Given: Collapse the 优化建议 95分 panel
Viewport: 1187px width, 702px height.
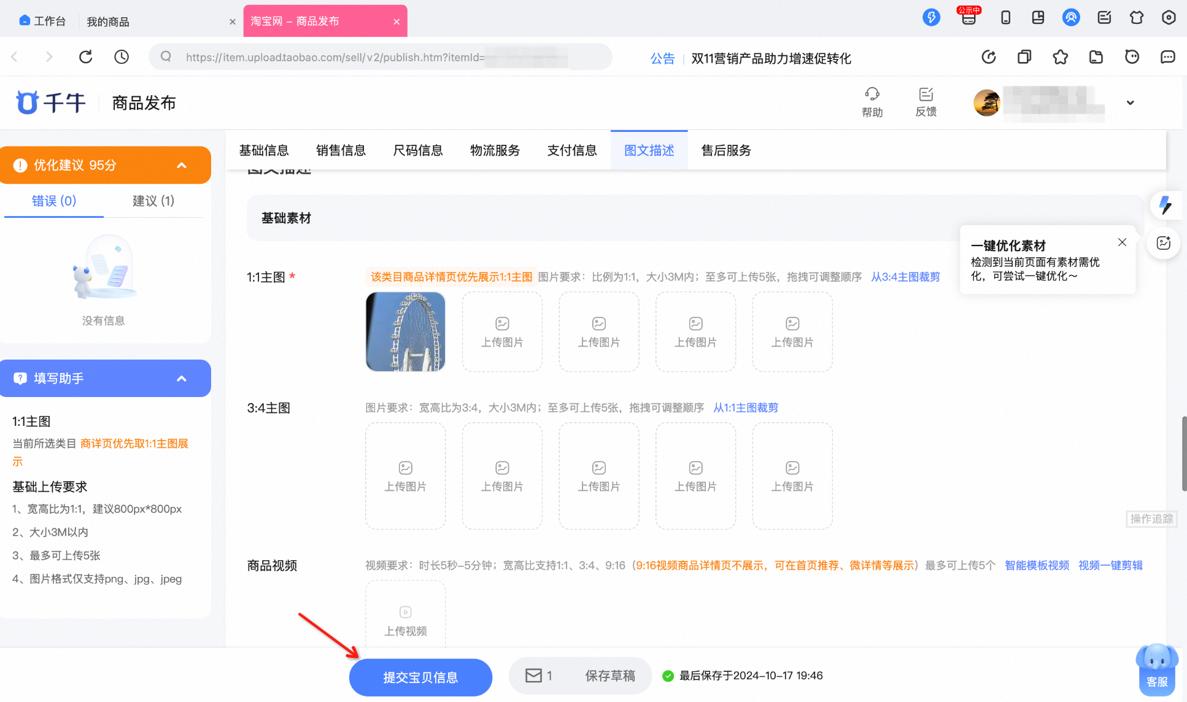Looking at the screenshot, I should 182,165.
